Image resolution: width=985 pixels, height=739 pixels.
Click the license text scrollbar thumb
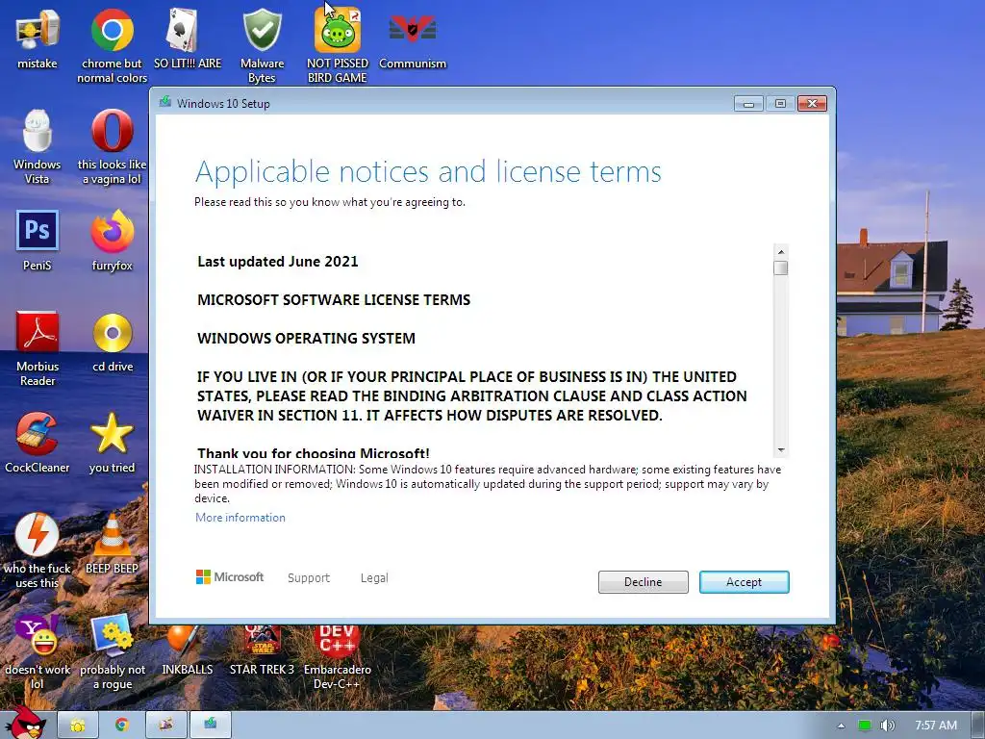coord(781,268)
